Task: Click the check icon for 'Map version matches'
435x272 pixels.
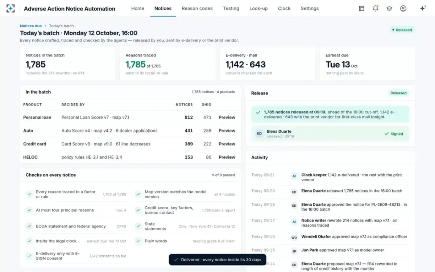Action: (x=138, y=194)
